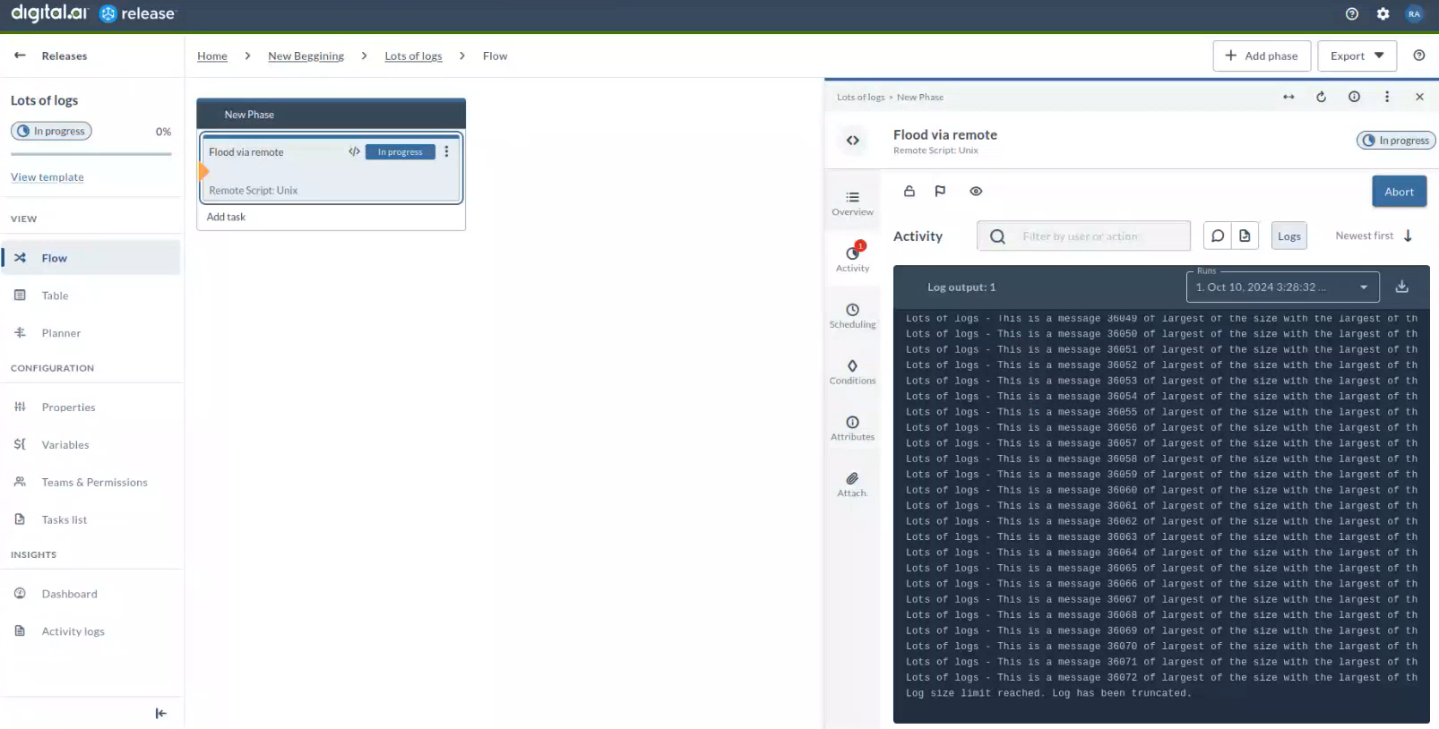Click Lots of logs drawer breadcrumb
The image size is (1439, 729).
860,97
